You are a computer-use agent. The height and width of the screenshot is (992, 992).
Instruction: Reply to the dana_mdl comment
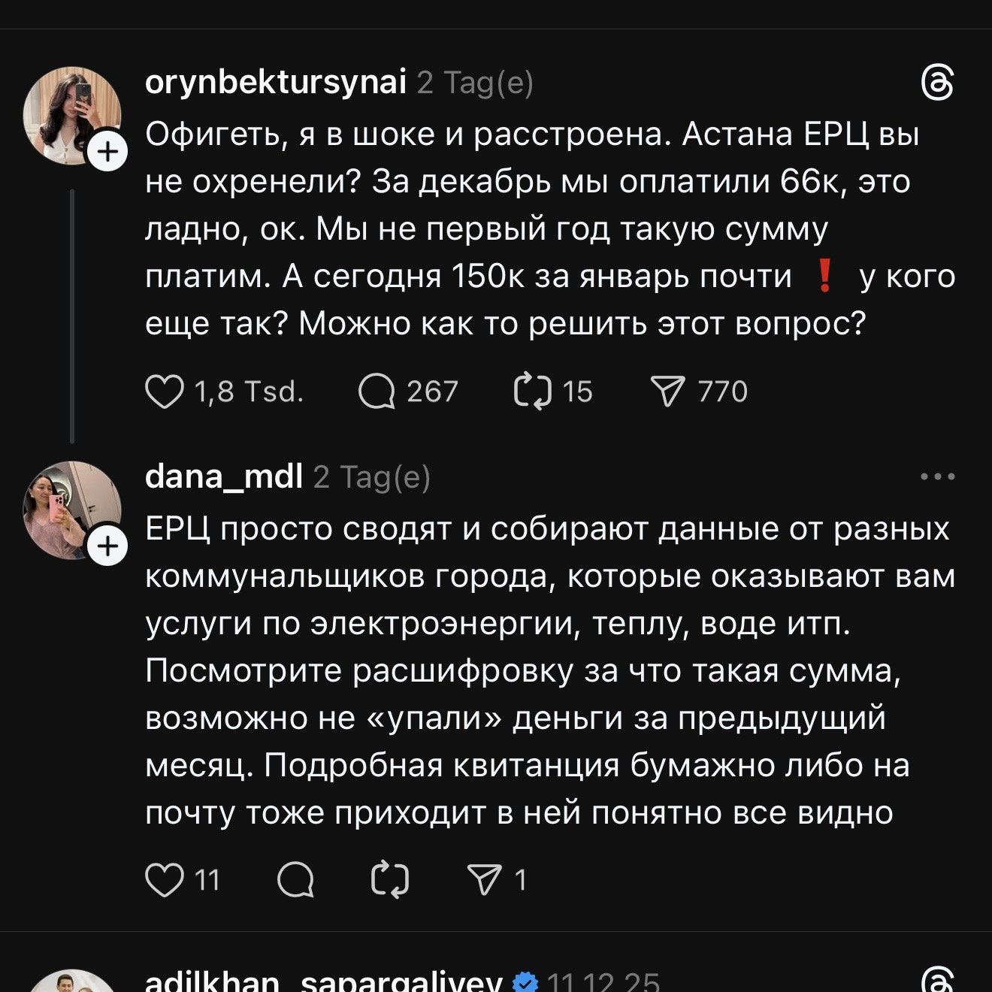[x=295, y=879]
